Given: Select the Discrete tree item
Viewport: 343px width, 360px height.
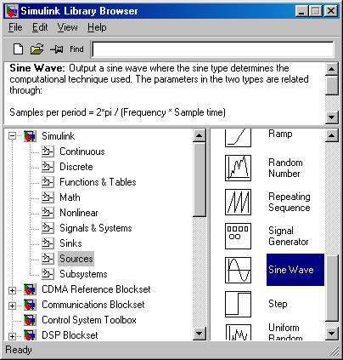Looking at the screenshot, I should click(x=76, y=167).
